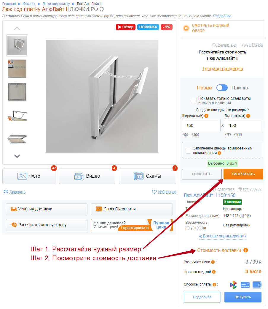Toggle the Проем / Плитка switch

(222, 88)
